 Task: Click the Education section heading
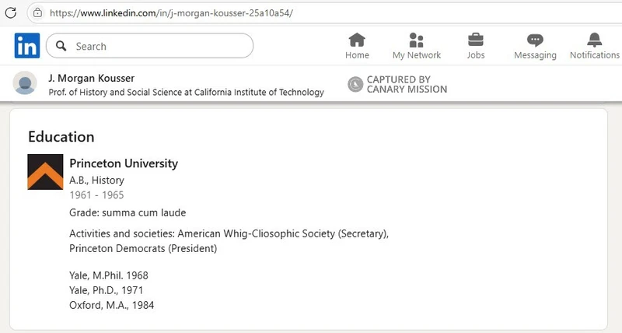pyautogui.click(x=61, y=136)
